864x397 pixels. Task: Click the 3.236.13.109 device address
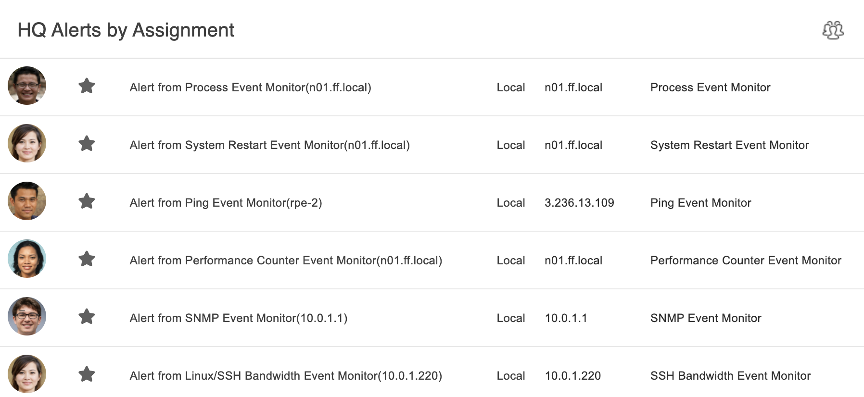tap(579, 203)
